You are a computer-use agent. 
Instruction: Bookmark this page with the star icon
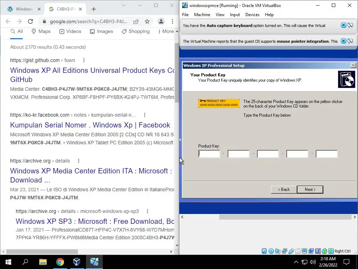pos(147,21)
